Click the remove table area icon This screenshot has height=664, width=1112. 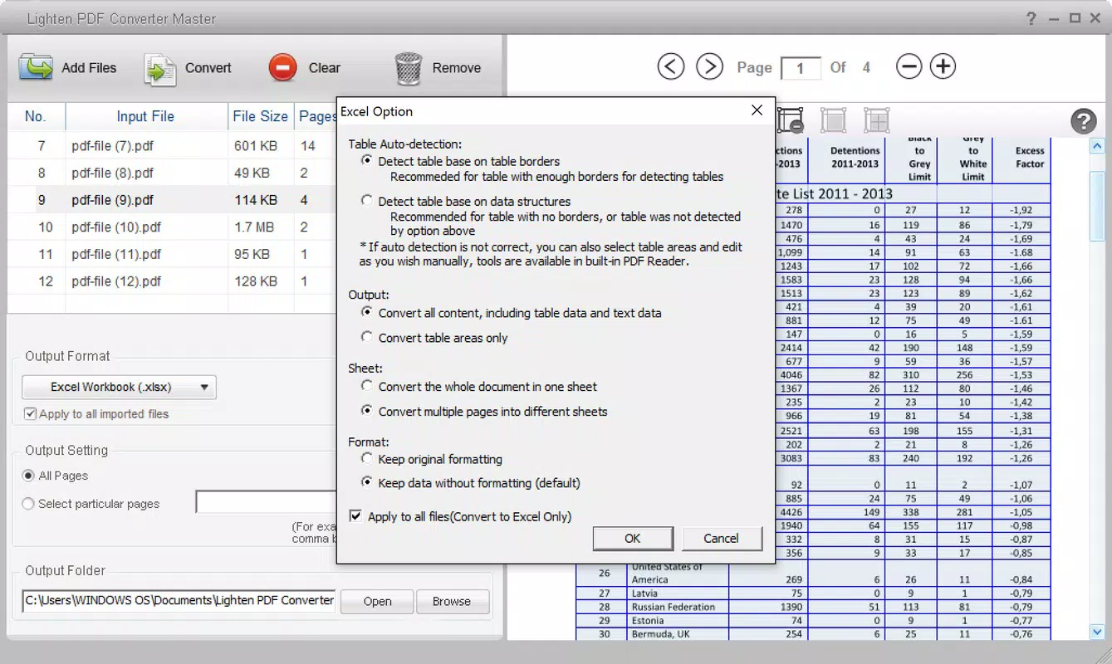click(x=791, y=120)
